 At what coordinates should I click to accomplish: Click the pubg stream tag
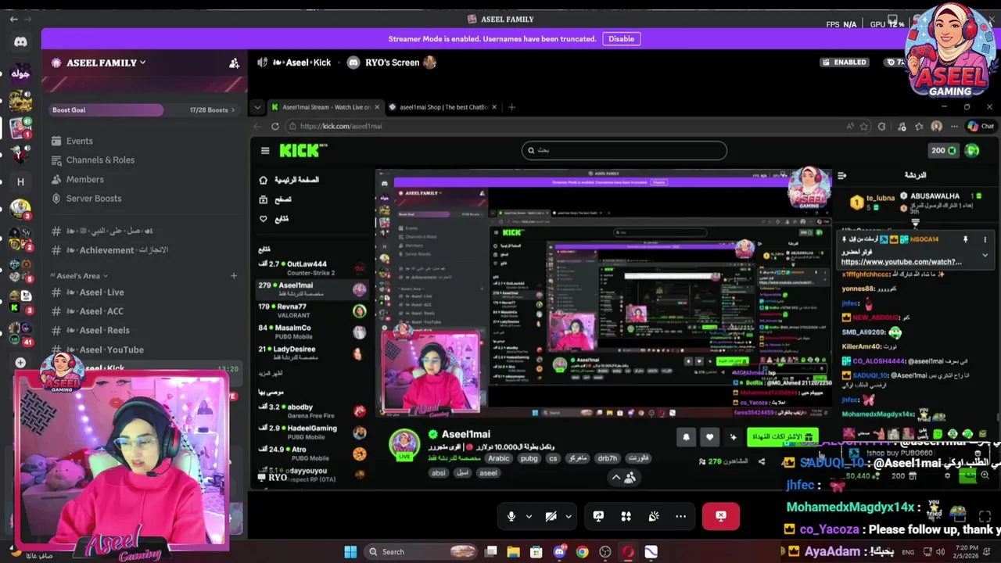coord(529,458)
